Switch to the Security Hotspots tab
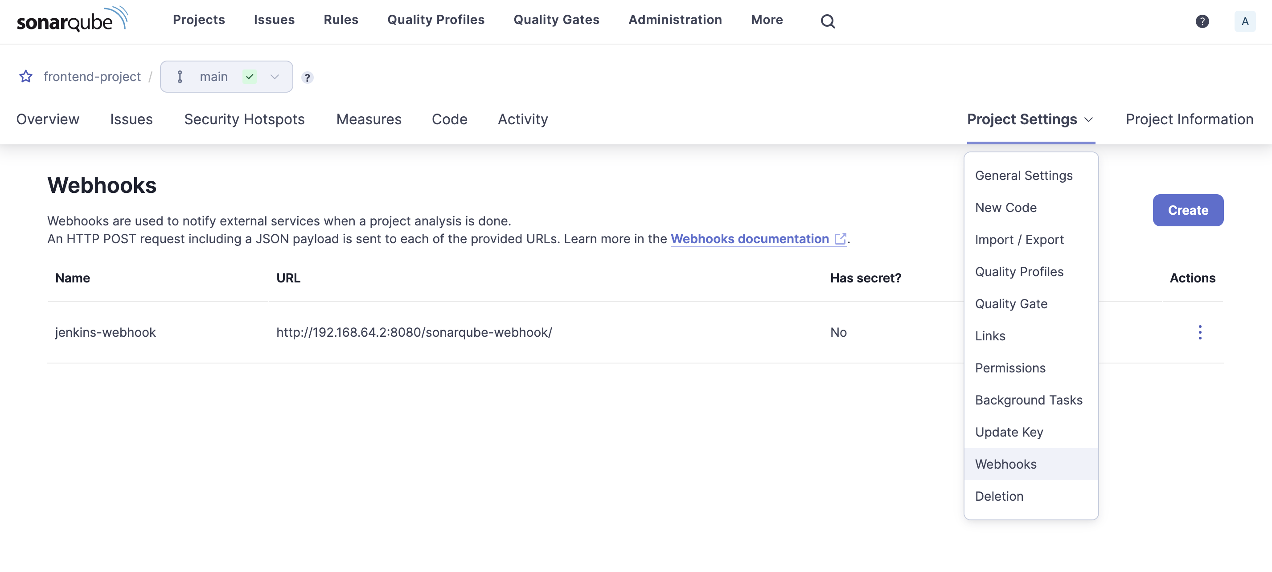 [x=244, y=119]
